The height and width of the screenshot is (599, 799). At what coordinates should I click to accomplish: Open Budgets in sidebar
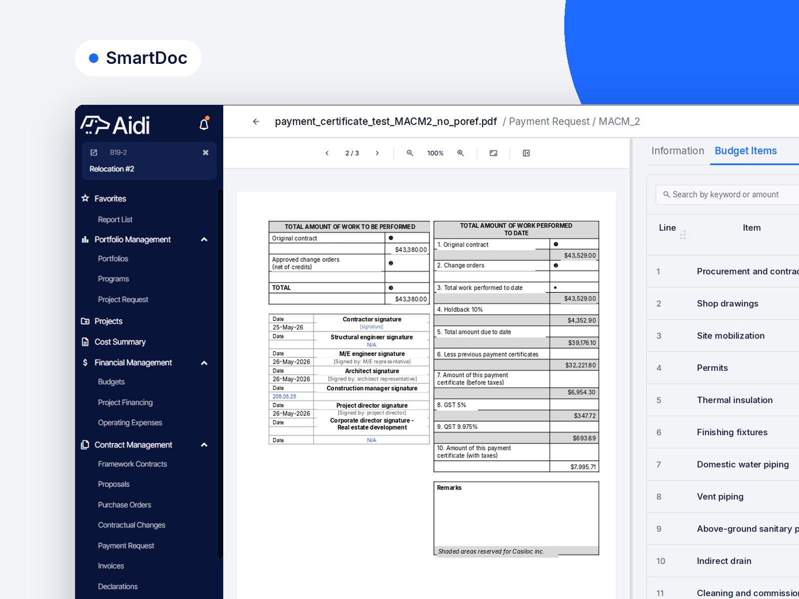111,382
